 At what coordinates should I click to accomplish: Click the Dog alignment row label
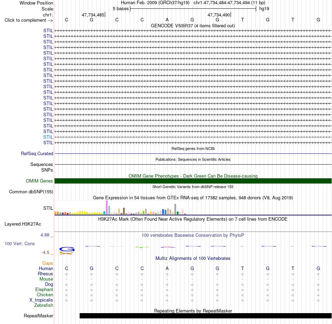pos(49,284)
